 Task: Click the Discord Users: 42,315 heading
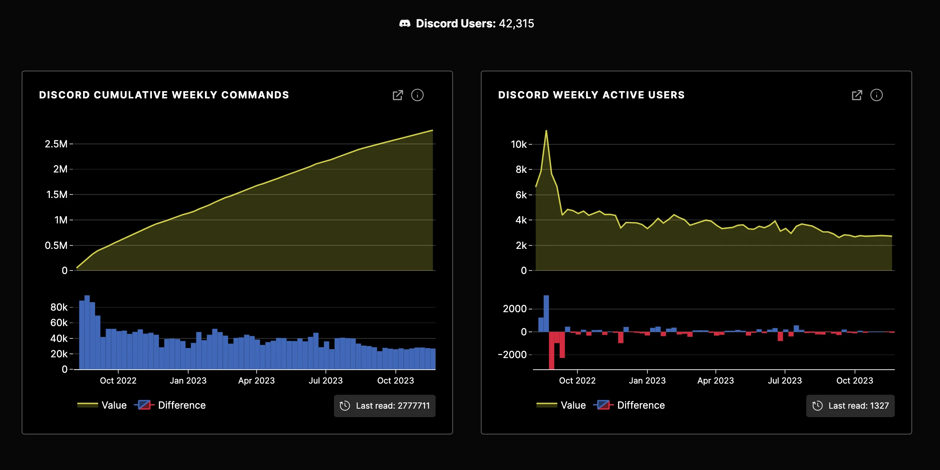(475, 24)
